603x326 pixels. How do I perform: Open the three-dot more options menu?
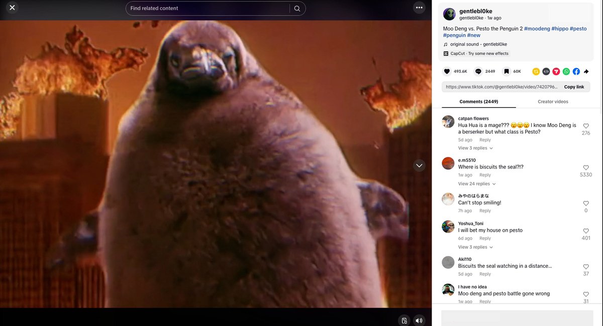(419, 8)
